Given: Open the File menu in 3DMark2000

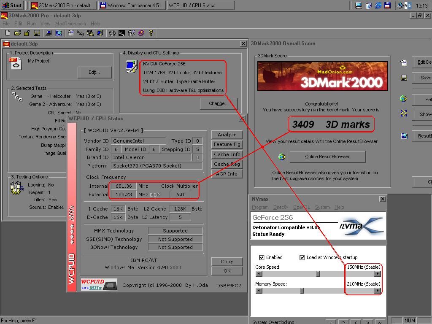Looking at the screenshot, I should [x=6, y=24].
